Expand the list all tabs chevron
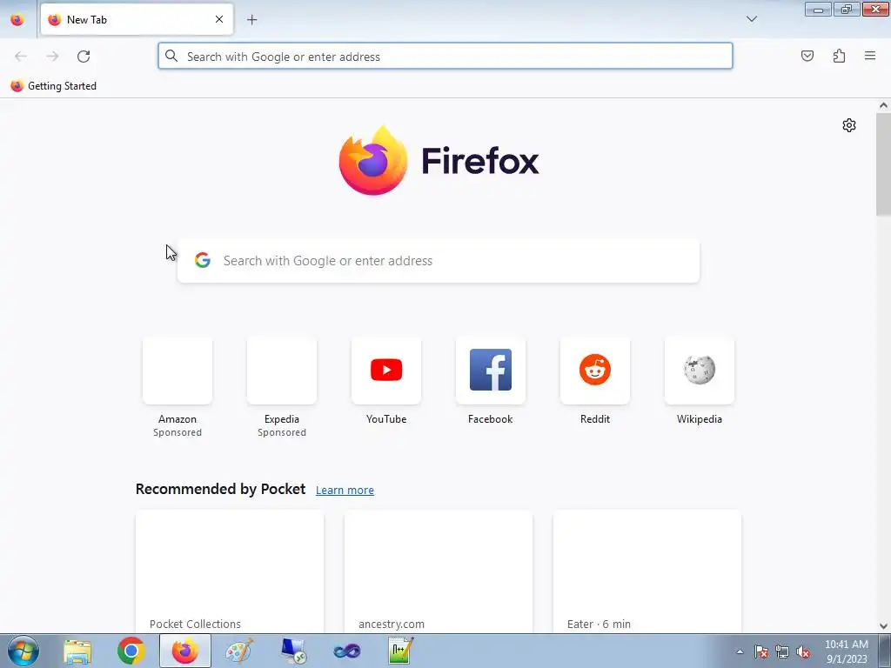Screen dimensions: 891x668 coord(751,19)
